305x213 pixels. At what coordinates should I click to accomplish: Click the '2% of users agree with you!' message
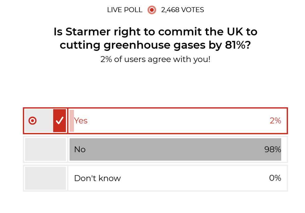[x=155, y=59]
